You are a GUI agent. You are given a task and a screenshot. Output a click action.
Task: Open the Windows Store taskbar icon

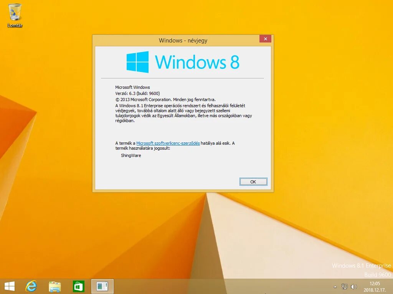coord(78,286)
